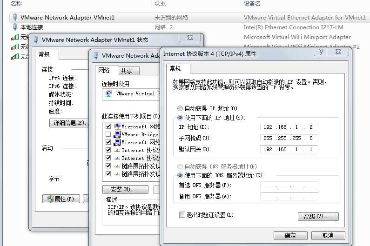Click the VMware Virtual adapter device icon
Viewport: 370px width, 246px height.
[109, 93]
